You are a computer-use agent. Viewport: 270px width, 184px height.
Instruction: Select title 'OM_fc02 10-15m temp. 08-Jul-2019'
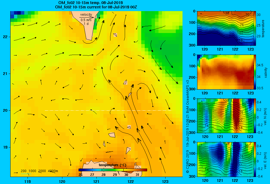(90, 3)
